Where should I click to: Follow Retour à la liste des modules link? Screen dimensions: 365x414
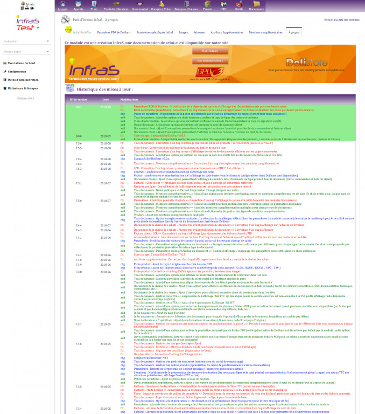pos(341,20)
